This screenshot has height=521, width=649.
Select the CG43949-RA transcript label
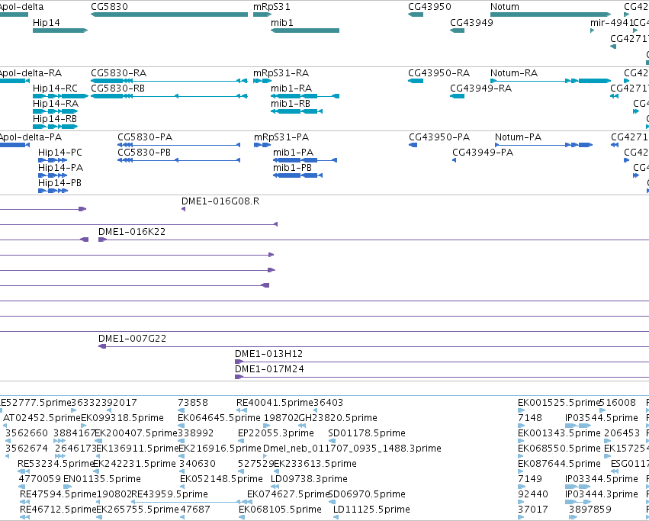coord(481,88)
